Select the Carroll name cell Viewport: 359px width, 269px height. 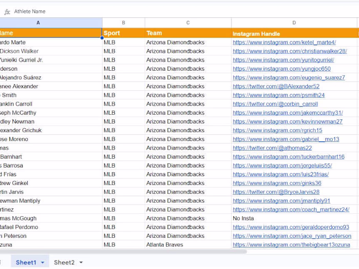coord(51,104)
